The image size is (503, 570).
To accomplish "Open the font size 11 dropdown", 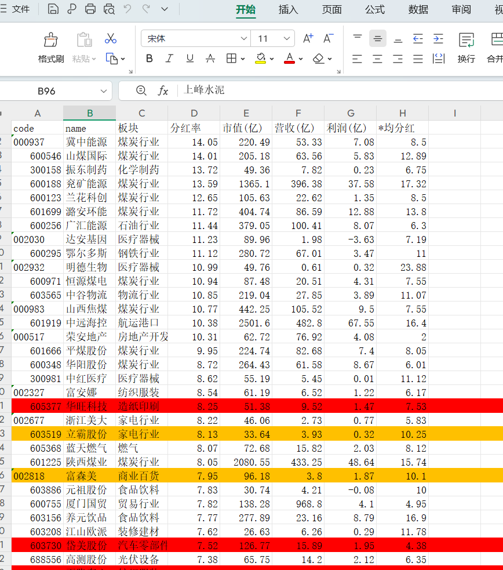I will point(286,38).
